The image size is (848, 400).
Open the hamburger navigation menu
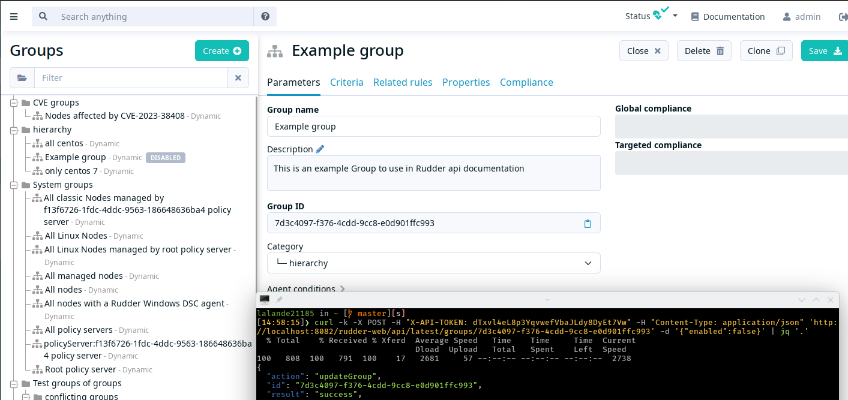(x=14, y=17)
